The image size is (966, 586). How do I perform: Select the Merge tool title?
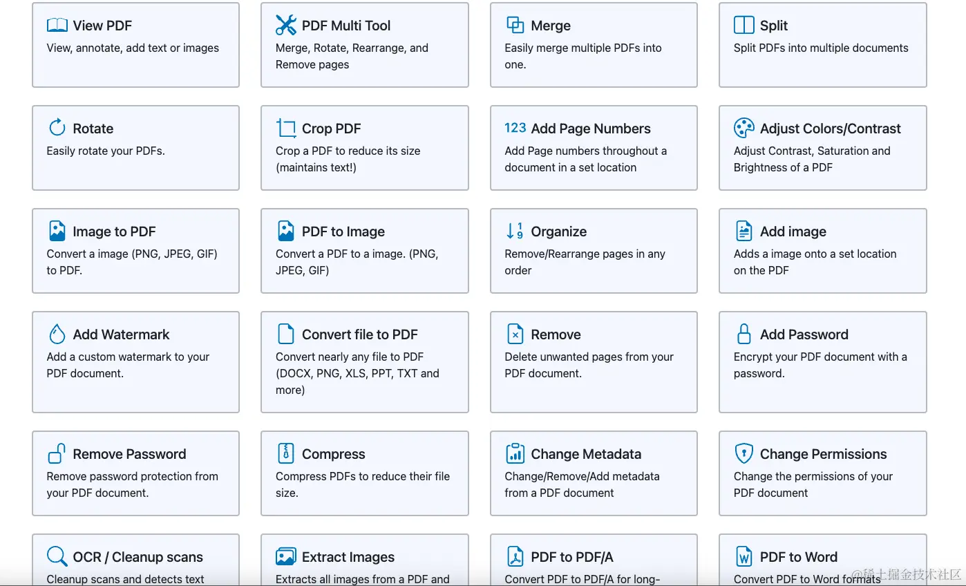[551, 26]
